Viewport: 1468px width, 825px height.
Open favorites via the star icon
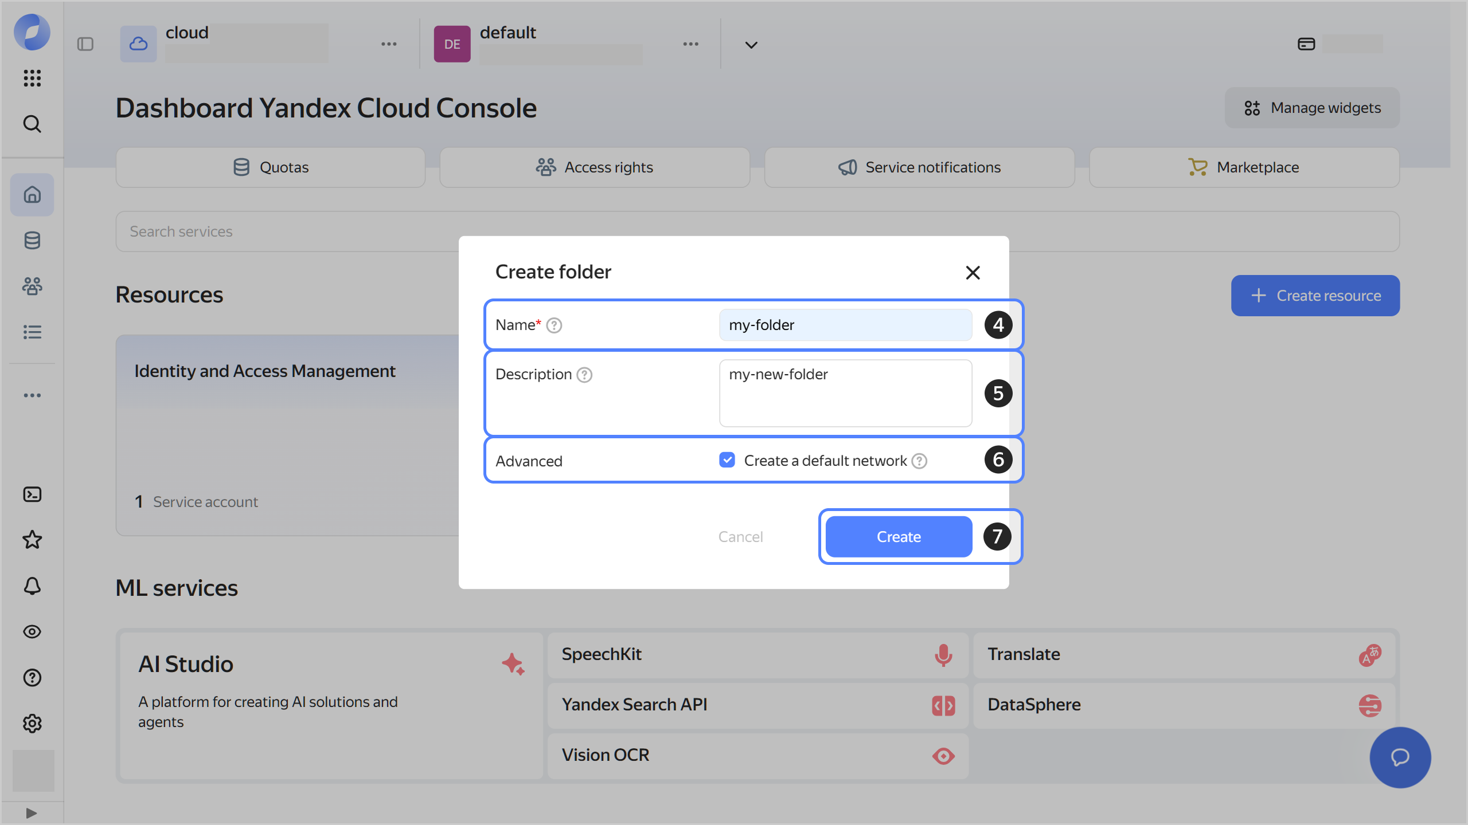pyautogui.click(x=32, y=540)
